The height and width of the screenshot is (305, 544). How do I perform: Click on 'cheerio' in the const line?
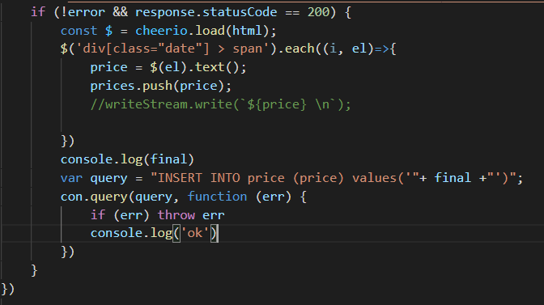coord(161,31)
